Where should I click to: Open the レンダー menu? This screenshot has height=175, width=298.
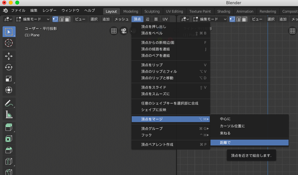(49, 10)
